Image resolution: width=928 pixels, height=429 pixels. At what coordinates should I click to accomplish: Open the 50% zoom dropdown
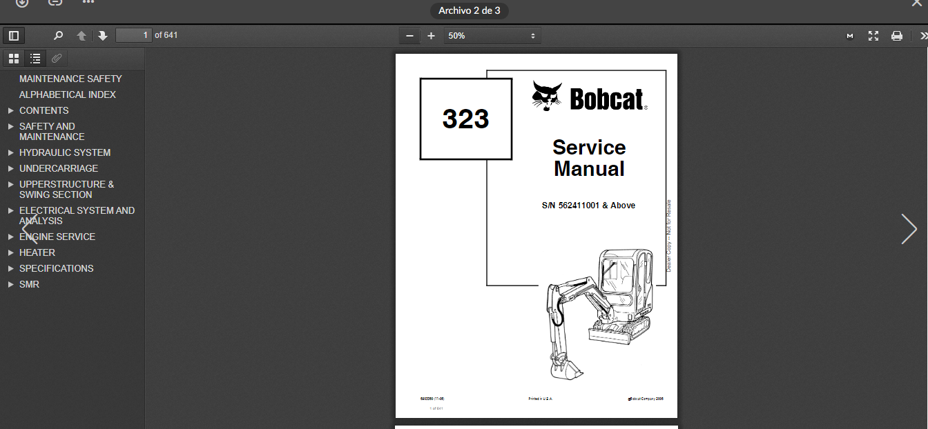[x=492, y=36]
